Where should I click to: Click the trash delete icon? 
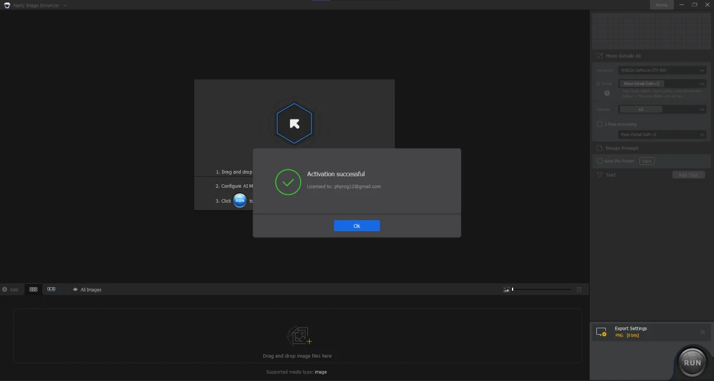[579, 290]
